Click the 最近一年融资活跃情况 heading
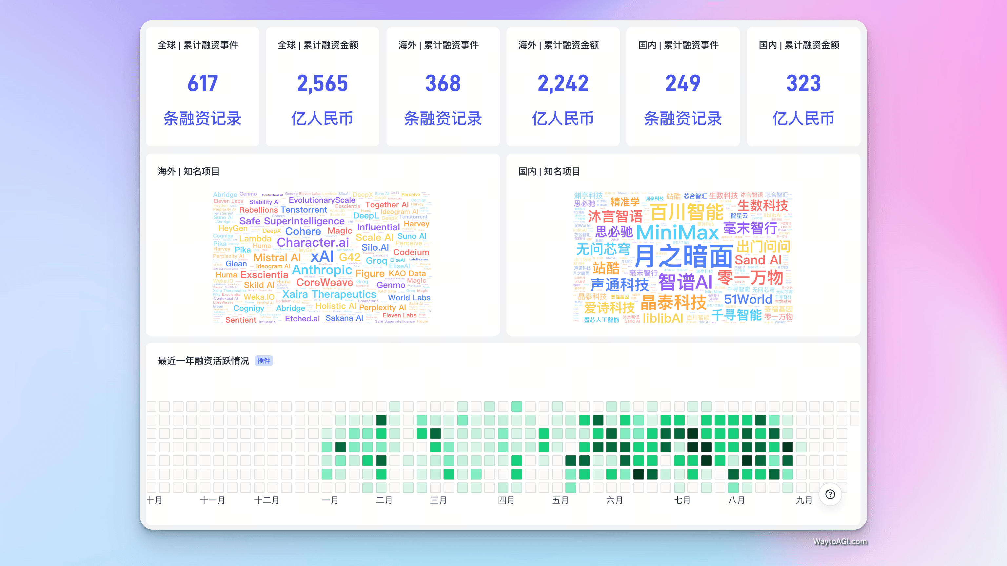The width and height of the screenshot is (1007, 566). pyautogui.click(x=203, y=361)
